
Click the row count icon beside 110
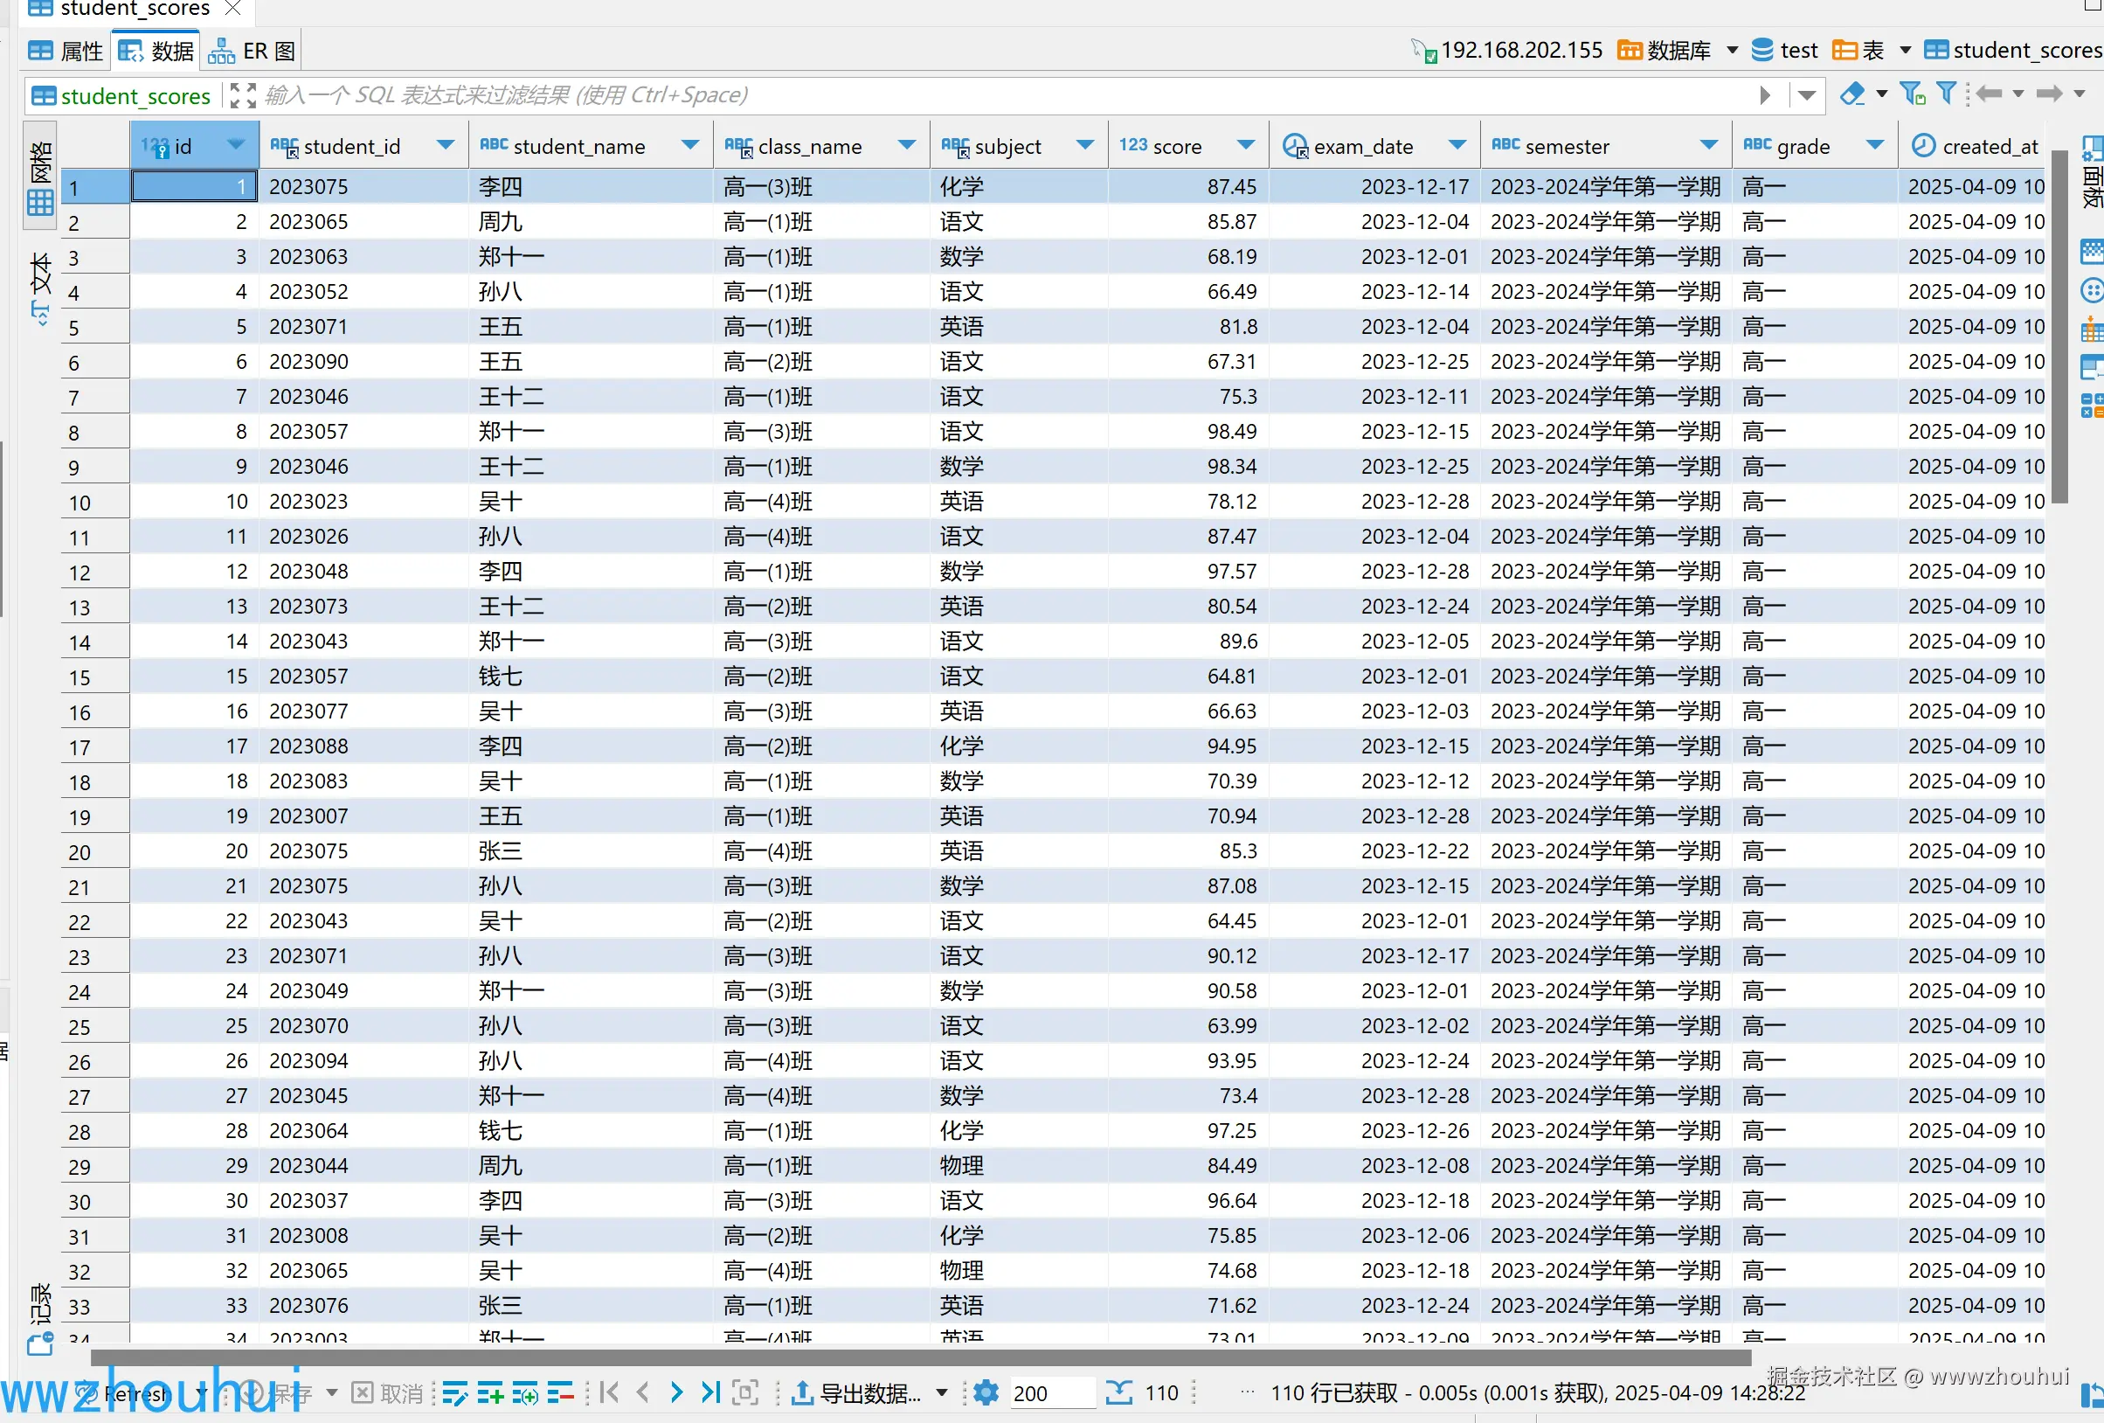[1119, 1393]
